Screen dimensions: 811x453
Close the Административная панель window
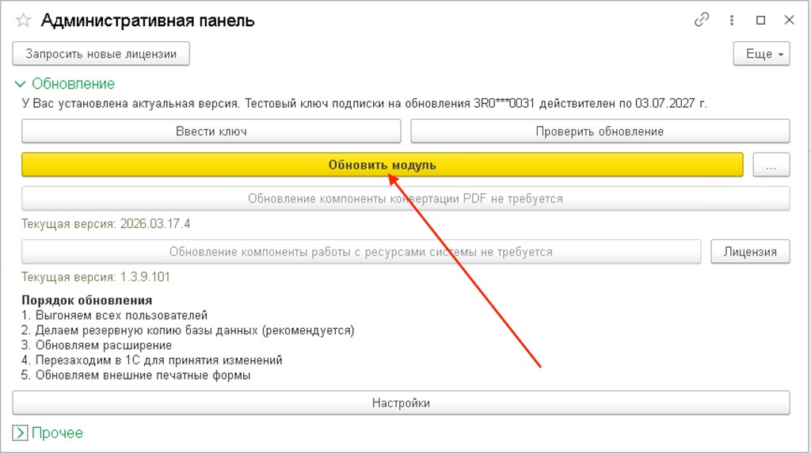click(789, 20)
